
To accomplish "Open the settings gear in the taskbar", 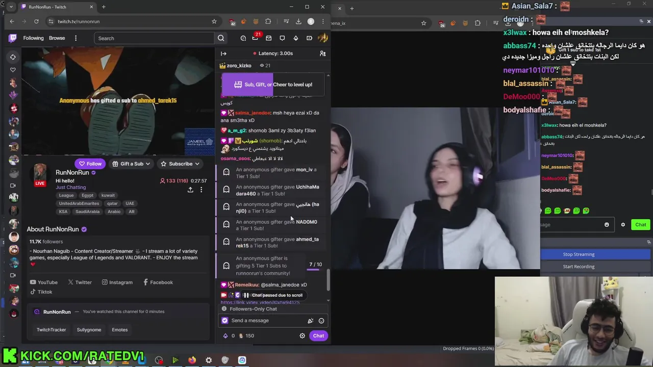I will click(209, 360).
